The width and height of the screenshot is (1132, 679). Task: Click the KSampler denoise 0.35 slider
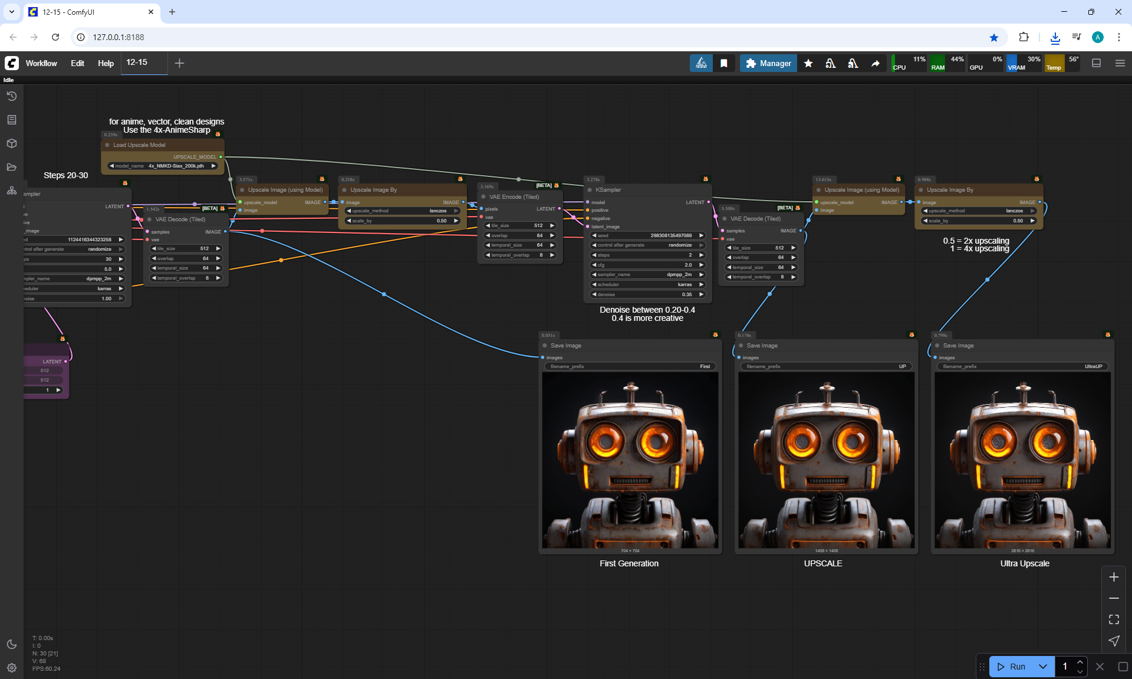[647, 294]
